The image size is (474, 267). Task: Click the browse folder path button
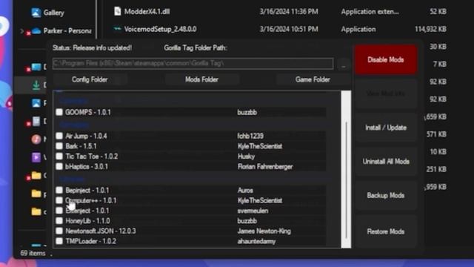[x=344, y=65]
